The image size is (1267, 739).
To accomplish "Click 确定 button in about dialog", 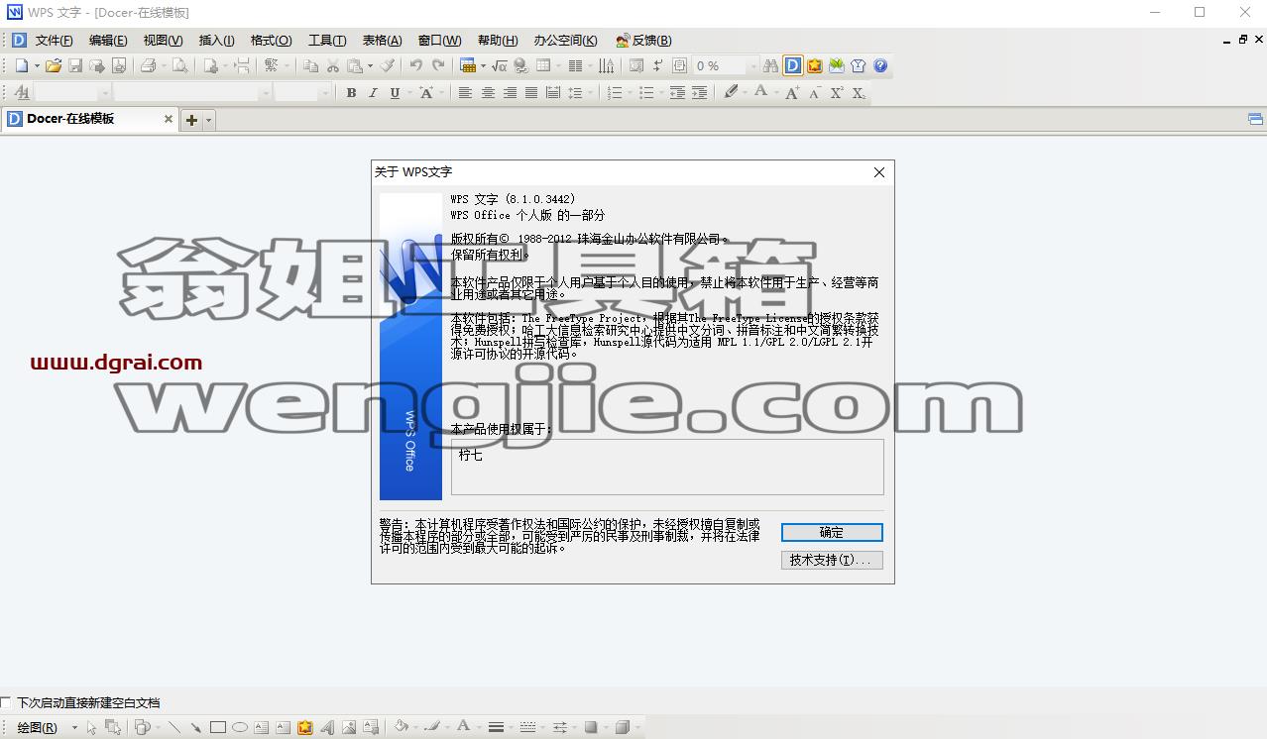I will pos(832,532).
